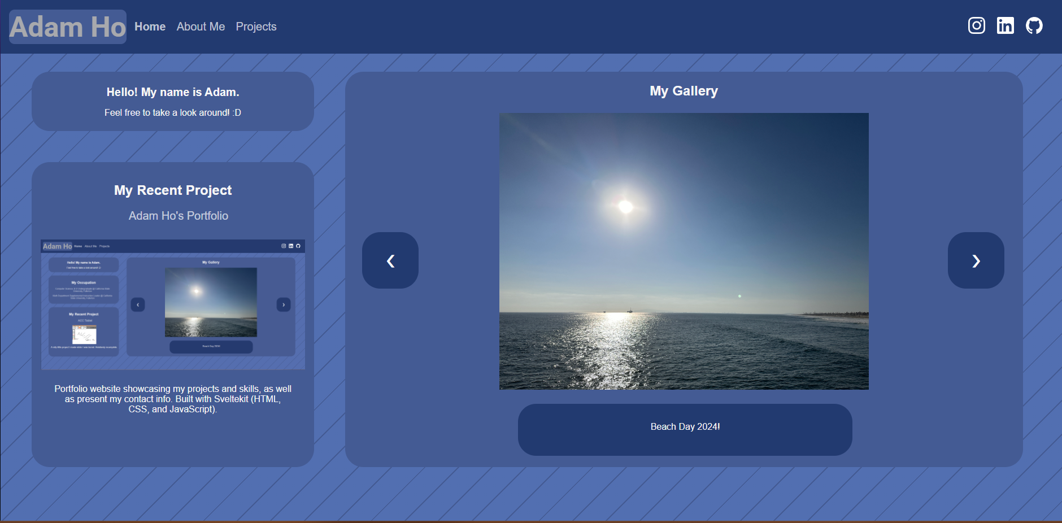Follow the Adam Ho's Portfolio link
The width and height of the screenshot is (1062, 523).
click(178, 216)
